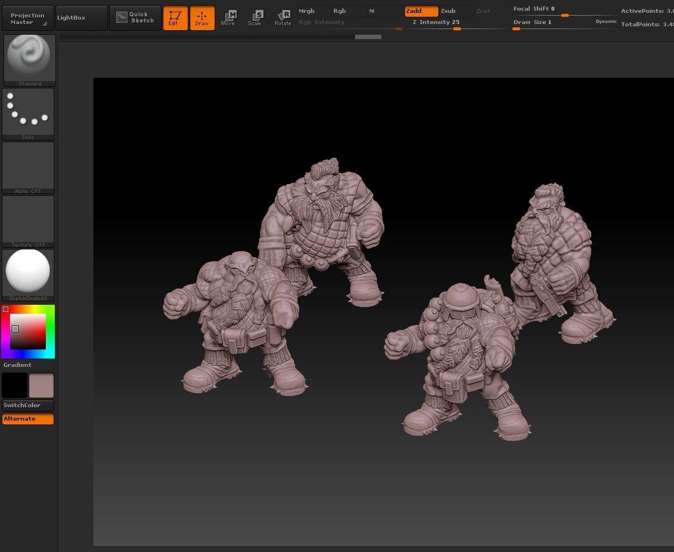Select the pinkish main color swatch
Image resolution: width=674 pixels, height=552 pixels.
(41, 386)
